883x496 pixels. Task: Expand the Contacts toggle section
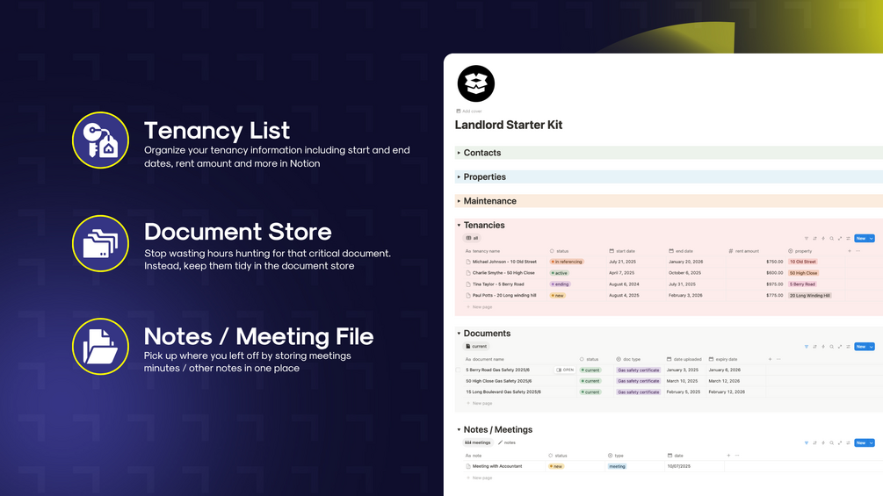tap(459, 153)
